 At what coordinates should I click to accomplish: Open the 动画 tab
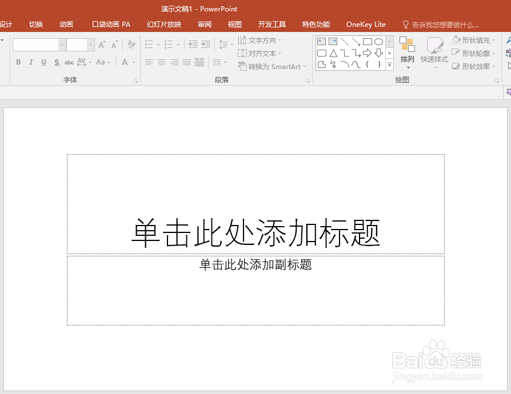[66, 25]
